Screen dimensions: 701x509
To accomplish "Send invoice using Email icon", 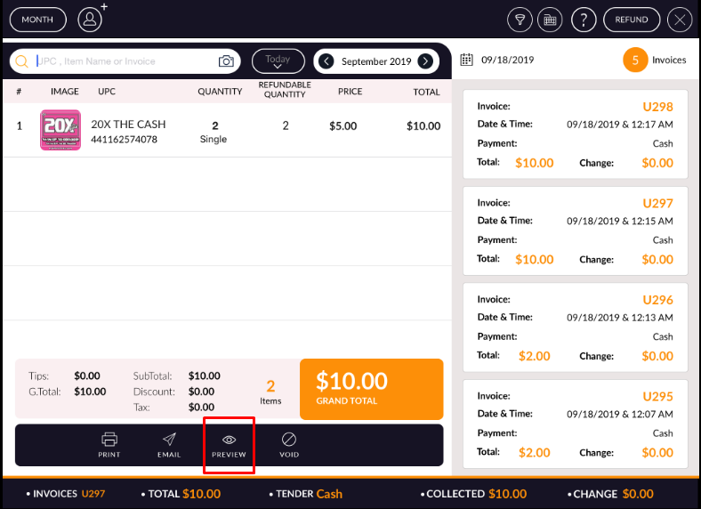I will [x=169, y=443].
